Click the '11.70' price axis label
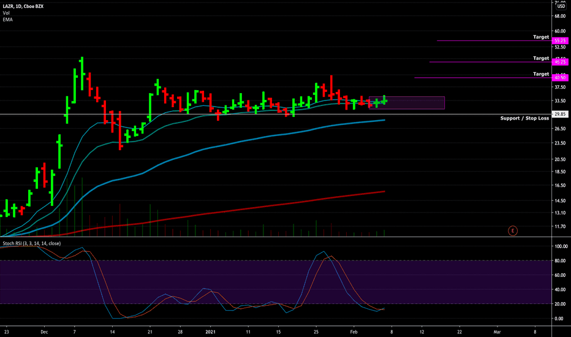571x337 pixels. point(560,227)
